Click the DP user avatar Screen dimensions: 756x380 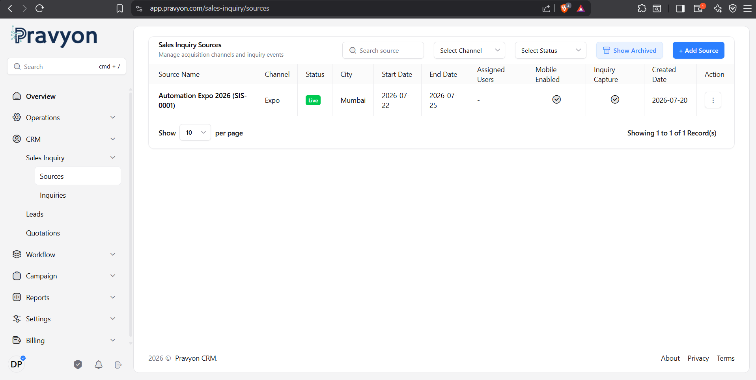point(17,364)
